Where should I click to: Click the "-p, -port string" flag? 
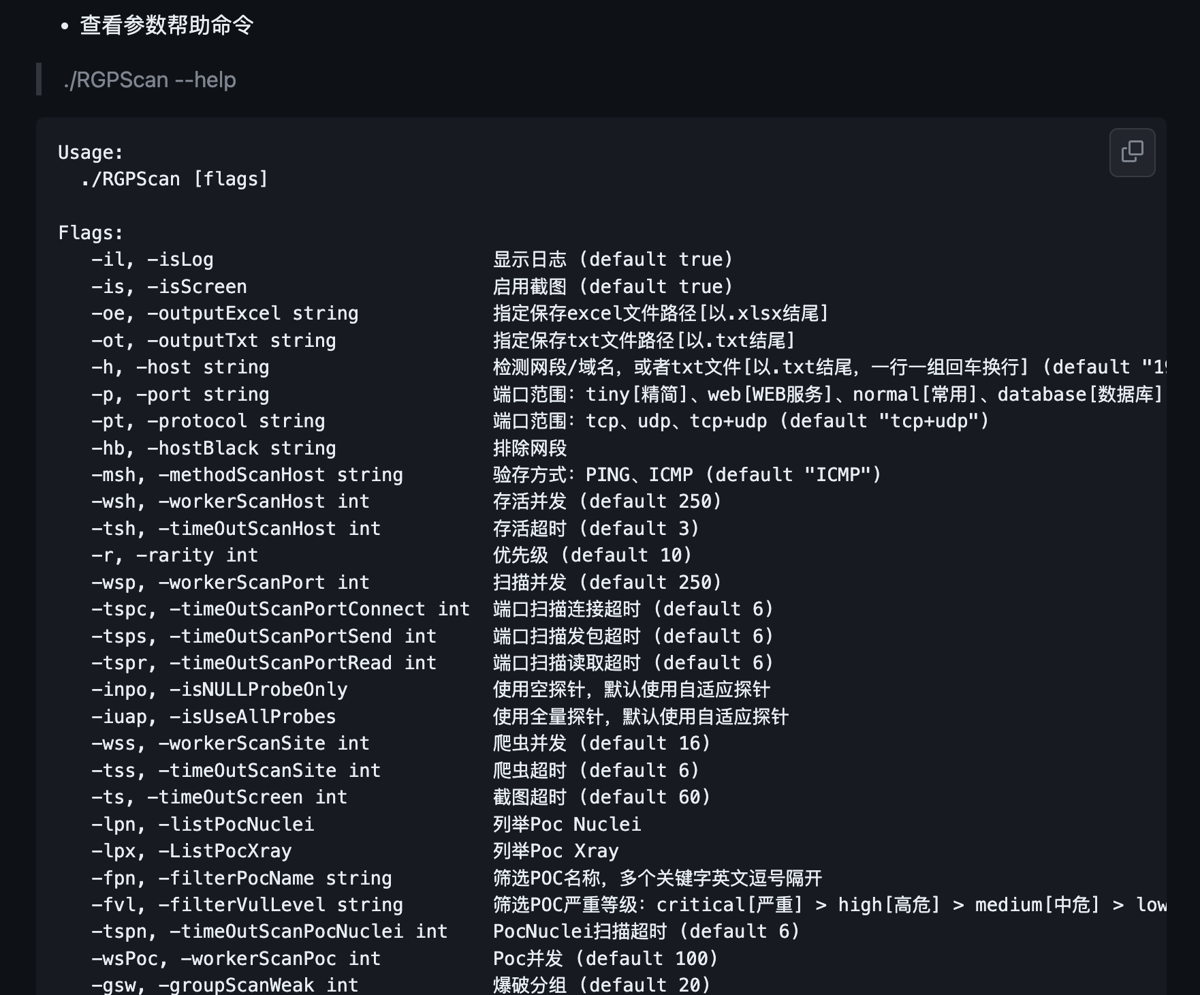point(180,394)
